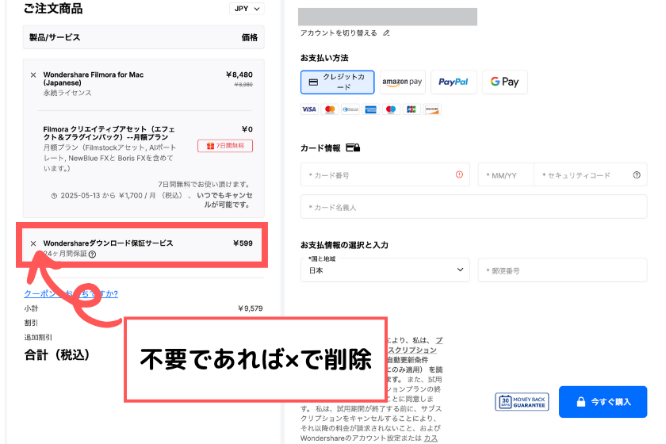The height and width of the screenshot is (444, 666).
Task: Click the 7日間無料 gift badge
Action: point(225,146)
